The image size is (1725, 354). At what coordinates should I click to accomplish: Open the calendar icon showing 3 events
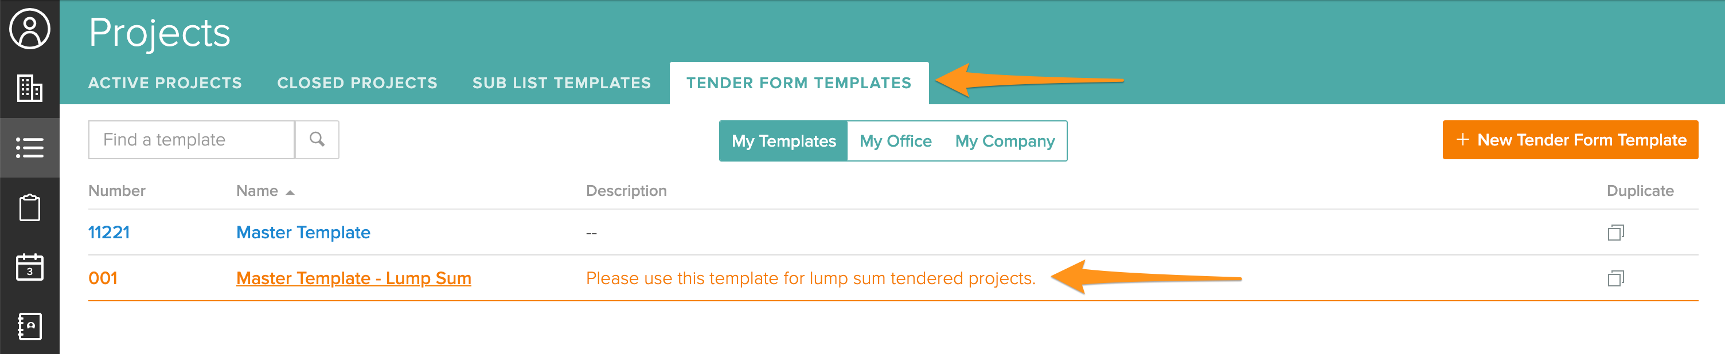(x=29, y=267)
